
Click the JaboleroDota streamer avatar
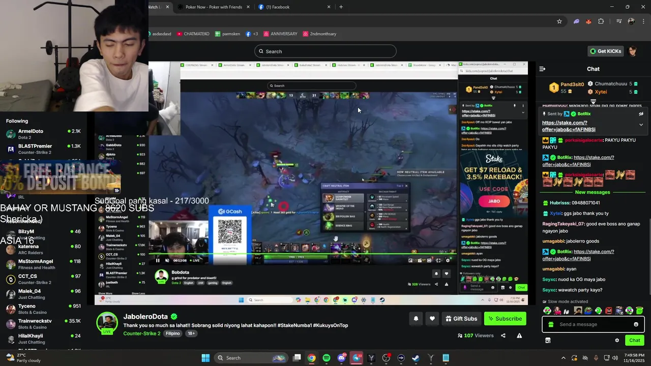pyautogui.click(x=107, y=323)
